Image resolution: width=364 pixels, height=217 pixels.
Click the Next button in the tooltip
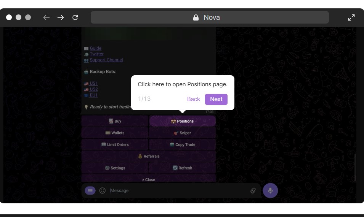click(216, 99)
